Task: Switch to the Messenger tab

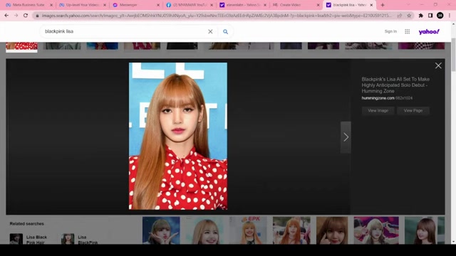Action: pyautogui.click(x=136, y=5)
